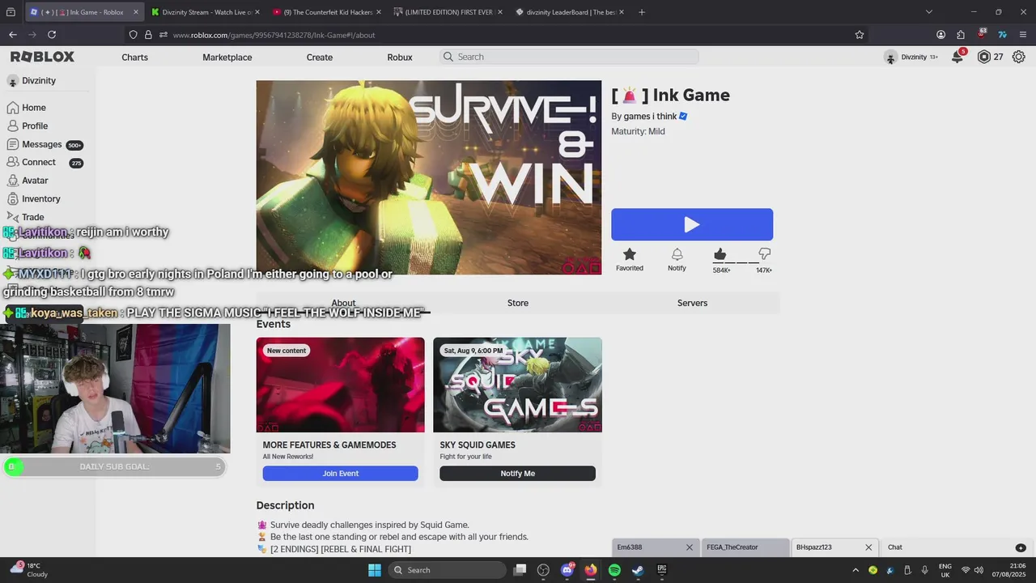The height and width of the screenshot is (583, 1036).
Task: Open creator 'games i think' link
Action: coord(650,117)
